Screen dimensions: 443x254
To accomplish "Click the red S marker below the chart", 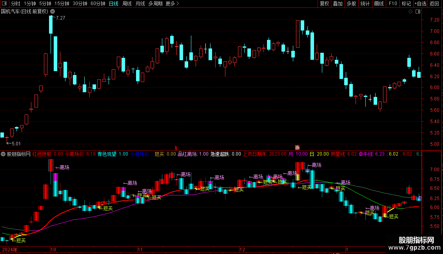I will tap(176, 148).
